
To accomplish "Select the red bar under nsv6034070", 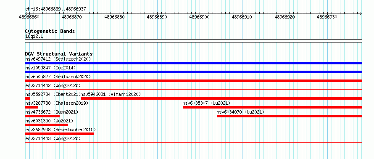I will point(290,116).
